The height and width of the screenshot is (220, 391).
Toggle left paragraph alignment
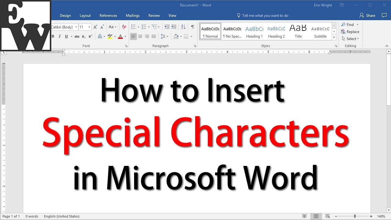click(x=133, y=36)
